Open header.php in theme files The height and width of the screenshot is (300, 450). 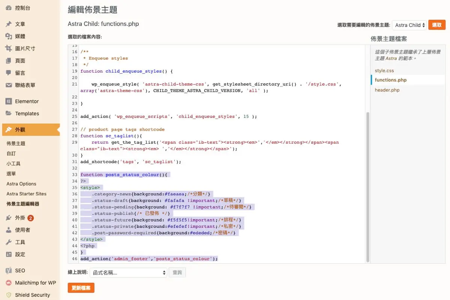(387, 90)
